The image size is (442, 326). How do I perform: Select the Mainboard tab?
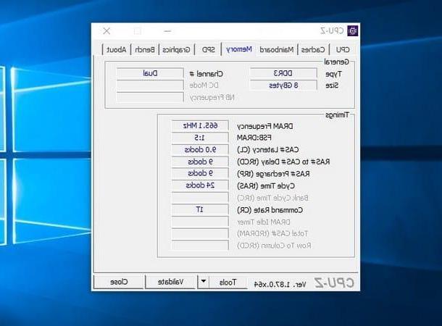click(277, 49)
